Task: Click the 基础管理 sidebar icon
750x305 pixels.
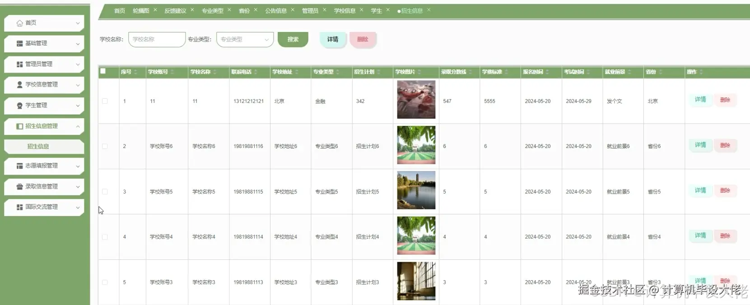Action: pyautogui.click(x=19, y=44)
